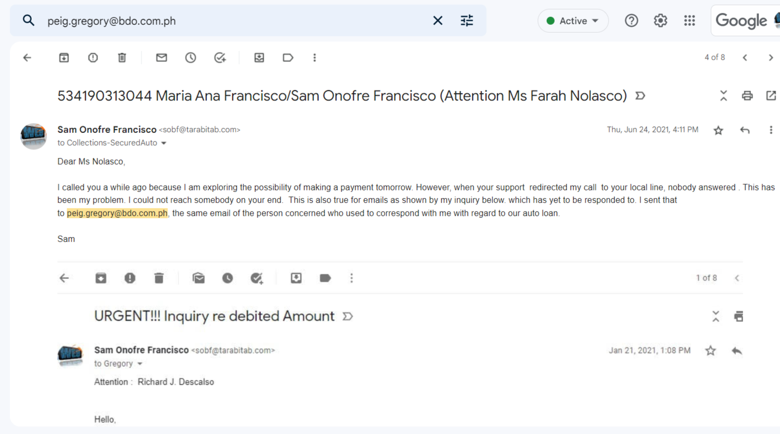This screenshot has width=780, height=434.
Task: Click Google logo at top right
Action: (x=741, y=21)
